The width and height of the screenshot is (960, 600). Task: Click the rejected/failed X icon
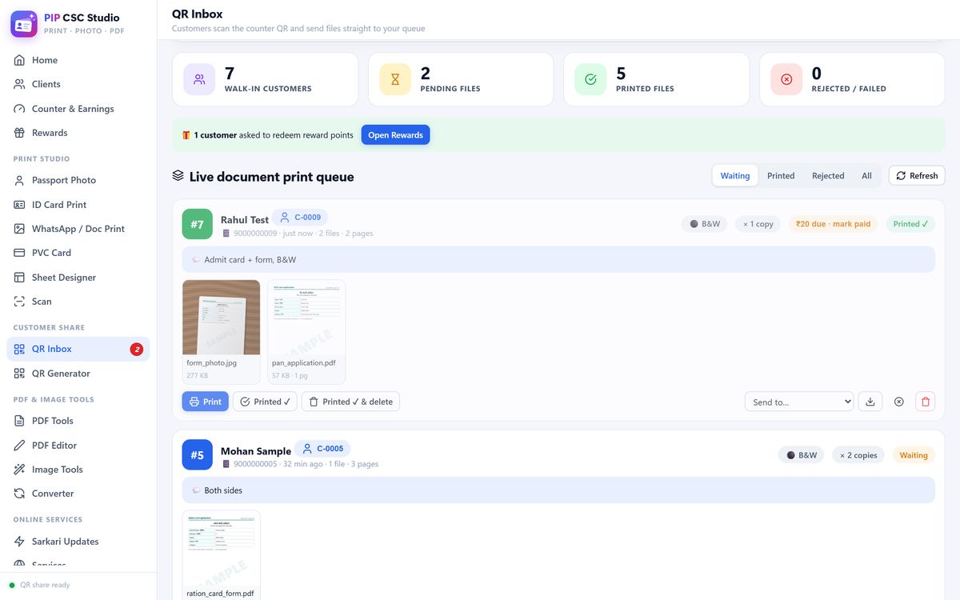pos(786,79)
